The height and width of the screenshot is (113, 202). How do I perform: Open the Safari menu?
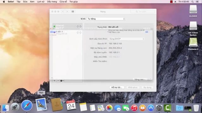click(x=11, y=2)
